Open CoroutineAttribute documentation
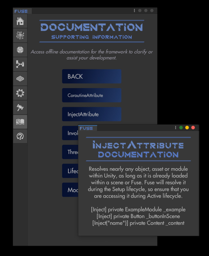Image resolution: width=209 pixels, height=256 pixels. click(x=92, y=95)
